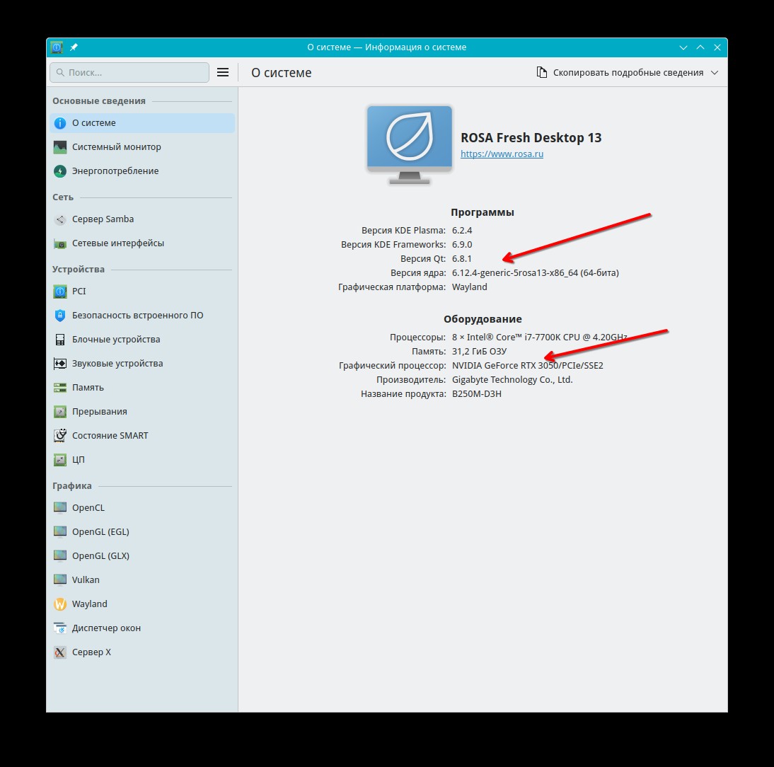
Task: Open Блочные устройства icon
Action: pos(59,340)
